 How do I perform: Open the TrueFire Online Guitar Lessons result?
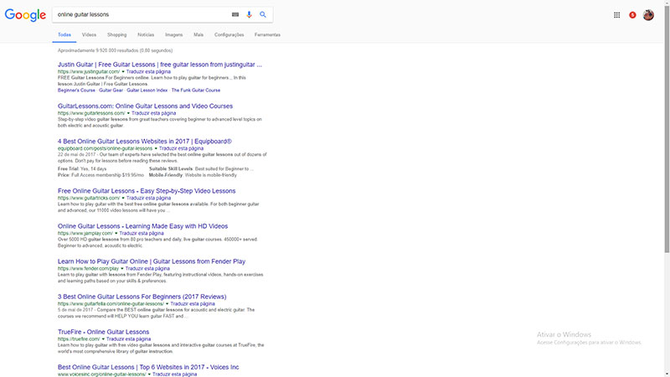pyautogui.click(x=103, y=332)
